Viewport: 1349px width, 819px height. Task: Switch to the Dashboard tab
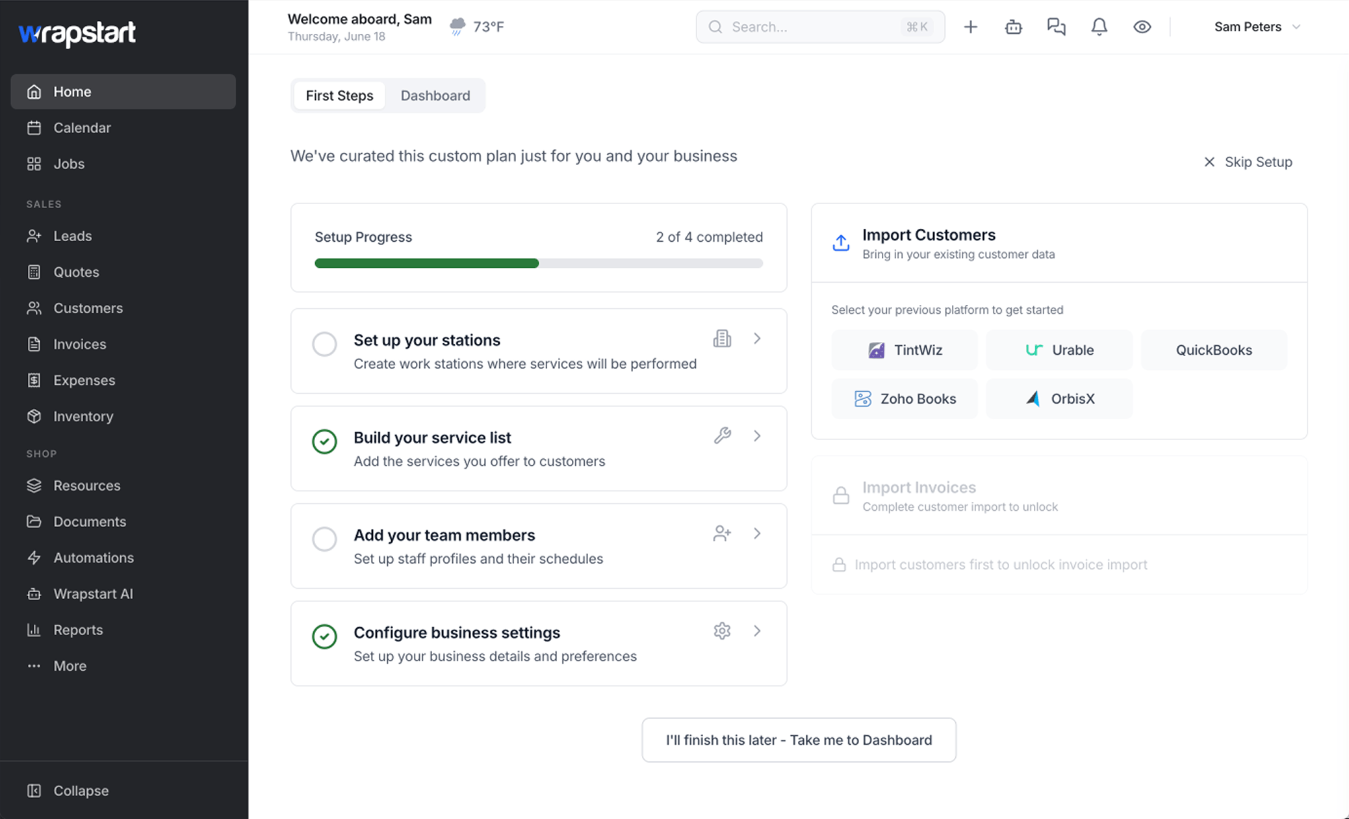click(435, 96)
